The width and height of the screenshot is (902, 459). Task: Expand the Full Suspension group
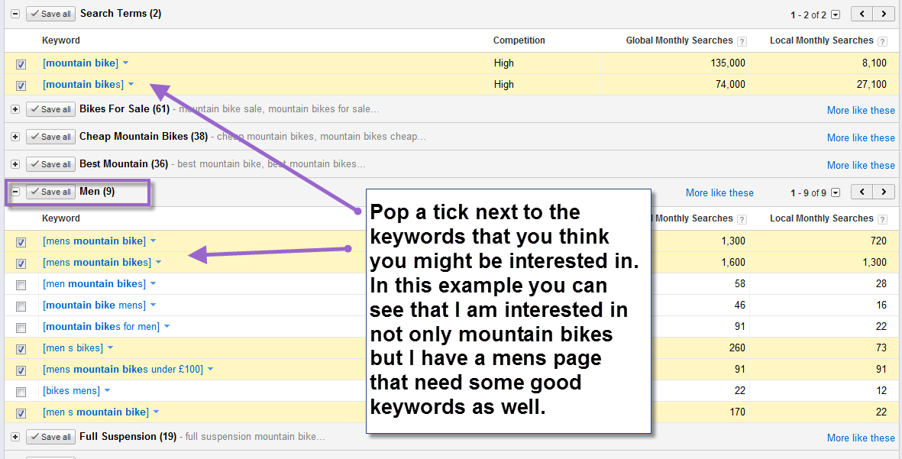(x=15, y=437)
